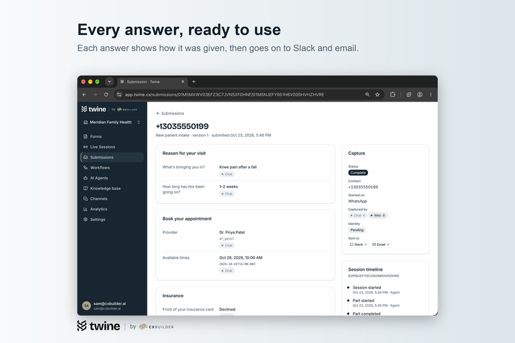Click the Analytics chart icon

86,209
